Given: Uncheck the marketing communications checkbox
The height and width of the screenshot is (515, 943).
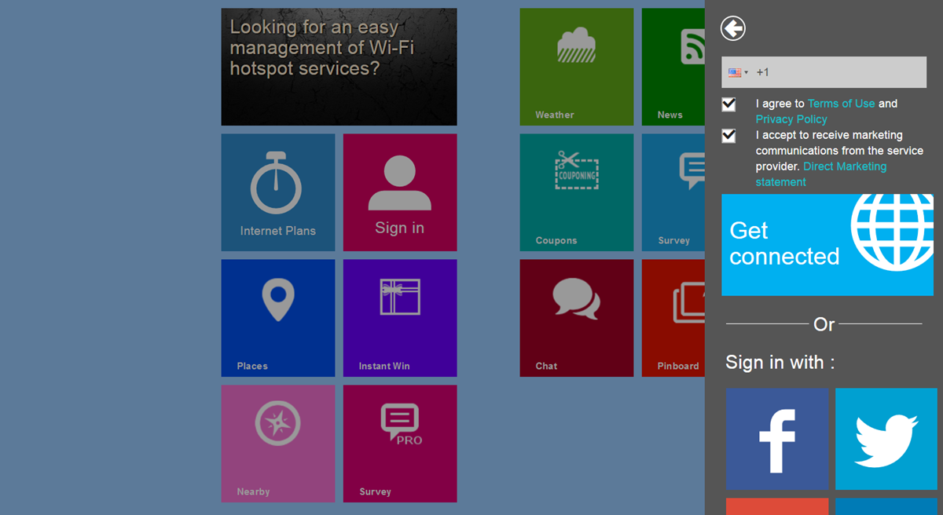Looking at the screenshot, I should click(729, 136).
